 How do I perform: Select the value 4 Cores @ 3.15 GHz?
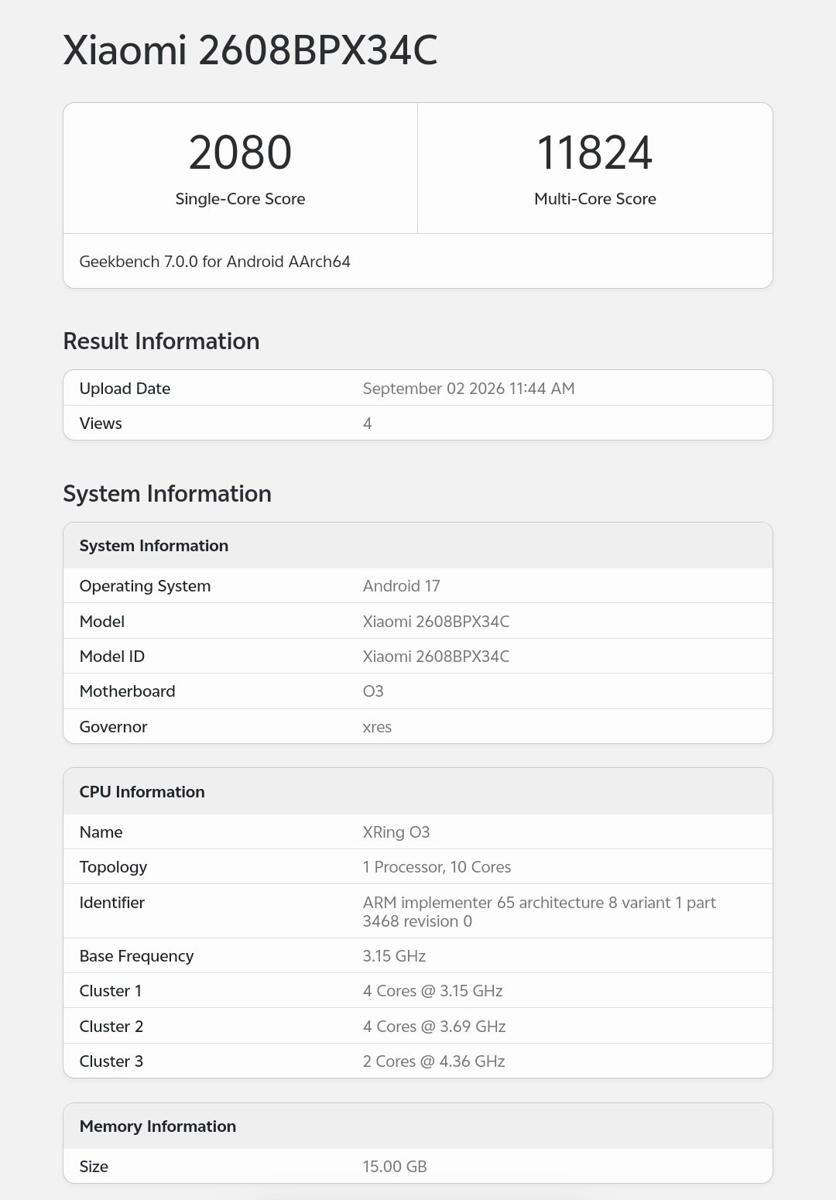pos(433,991)
